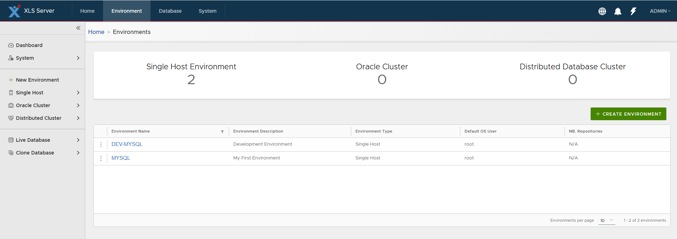Follow the Home breadcrumb link
Screen dimensions: 677x239
[96, 32]
